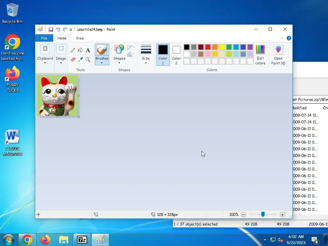Pick the dark red color swatch
328x246 pixels.
click(x=201, y=47)
